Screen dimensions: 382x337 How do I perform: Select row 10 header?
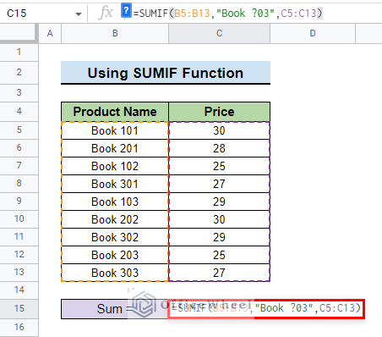coord(19,219)
